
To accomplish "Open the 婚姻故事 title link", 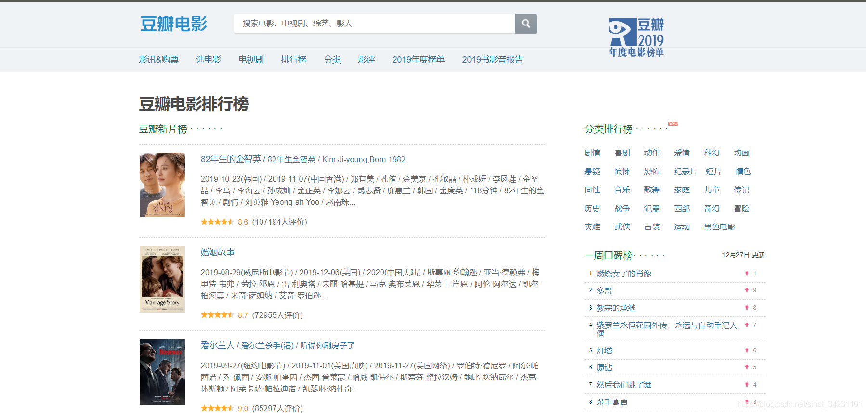I will [218, 252].
